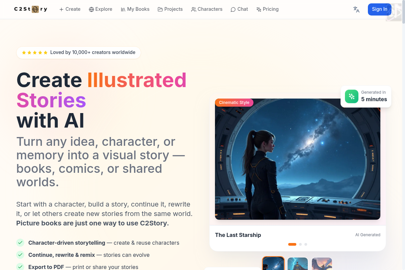Click the books icon beside My Books
Image resolution: width=405 pixels, height=270 pixels.
pos(123,9)
